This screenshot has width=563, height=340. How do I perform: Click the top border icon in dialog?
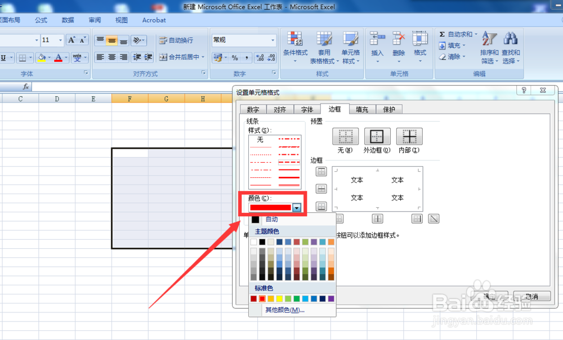click(321, 172)
